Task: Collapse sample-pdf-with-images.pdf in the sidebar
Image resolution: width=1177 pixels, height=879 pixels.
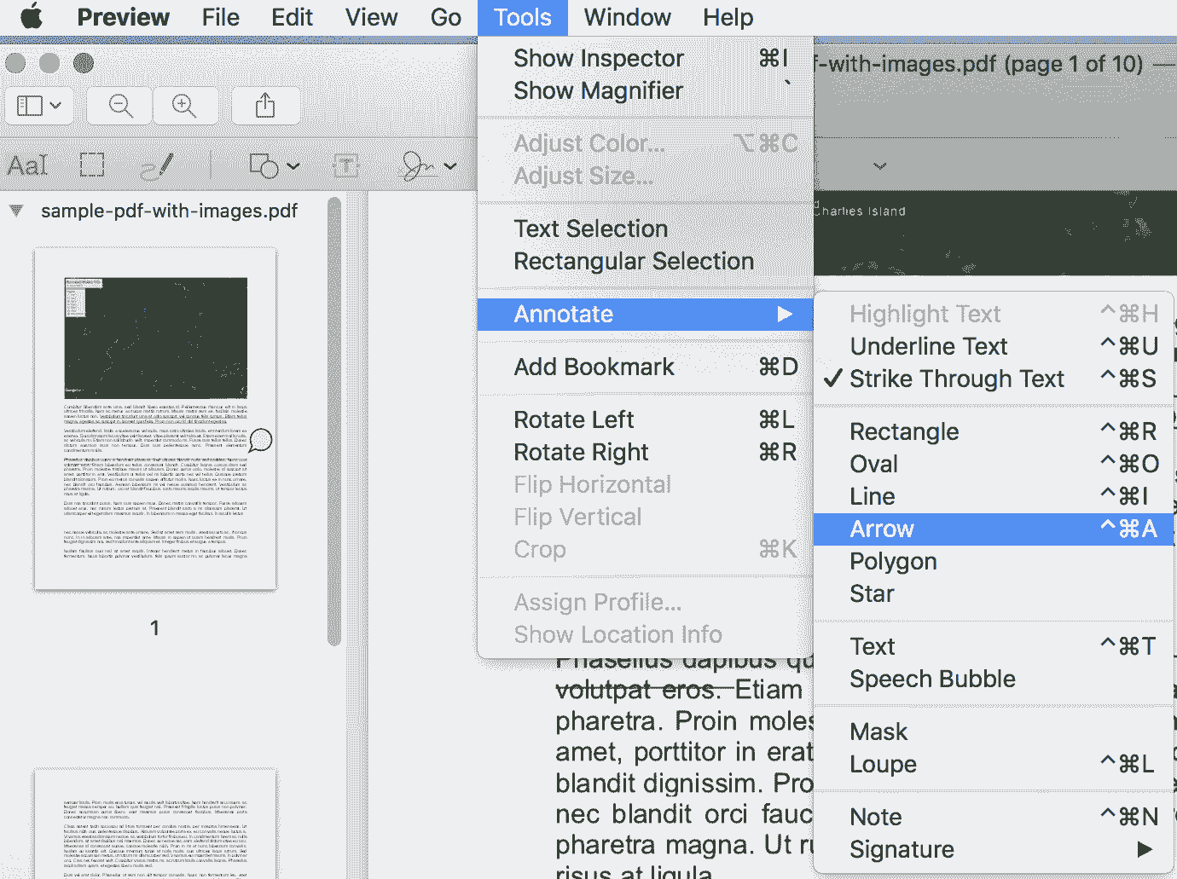Action: point(15,211)
